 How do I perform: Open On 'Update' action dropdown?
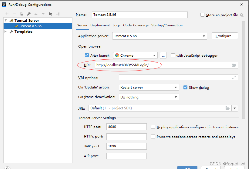click(x=149, y=87)
